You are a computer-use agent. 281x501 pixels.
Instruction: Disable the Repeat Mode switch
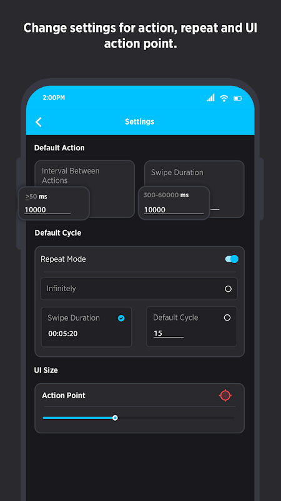coord(232,259)
